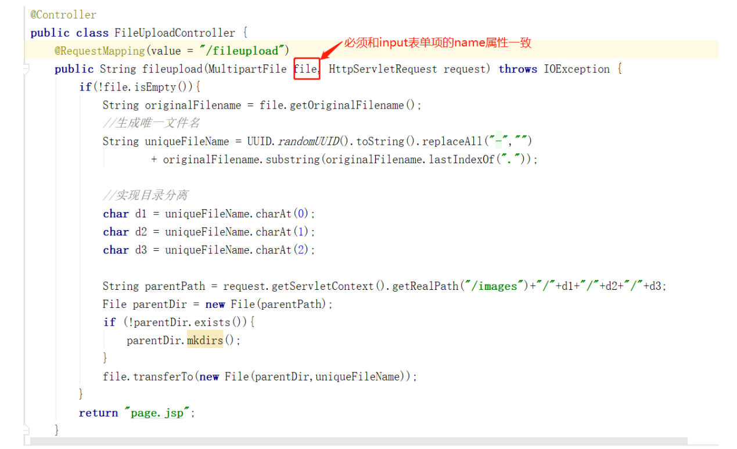Click the red note 必须和input表单项的name属性一致
737x449 pixels.
pos(438,42)
